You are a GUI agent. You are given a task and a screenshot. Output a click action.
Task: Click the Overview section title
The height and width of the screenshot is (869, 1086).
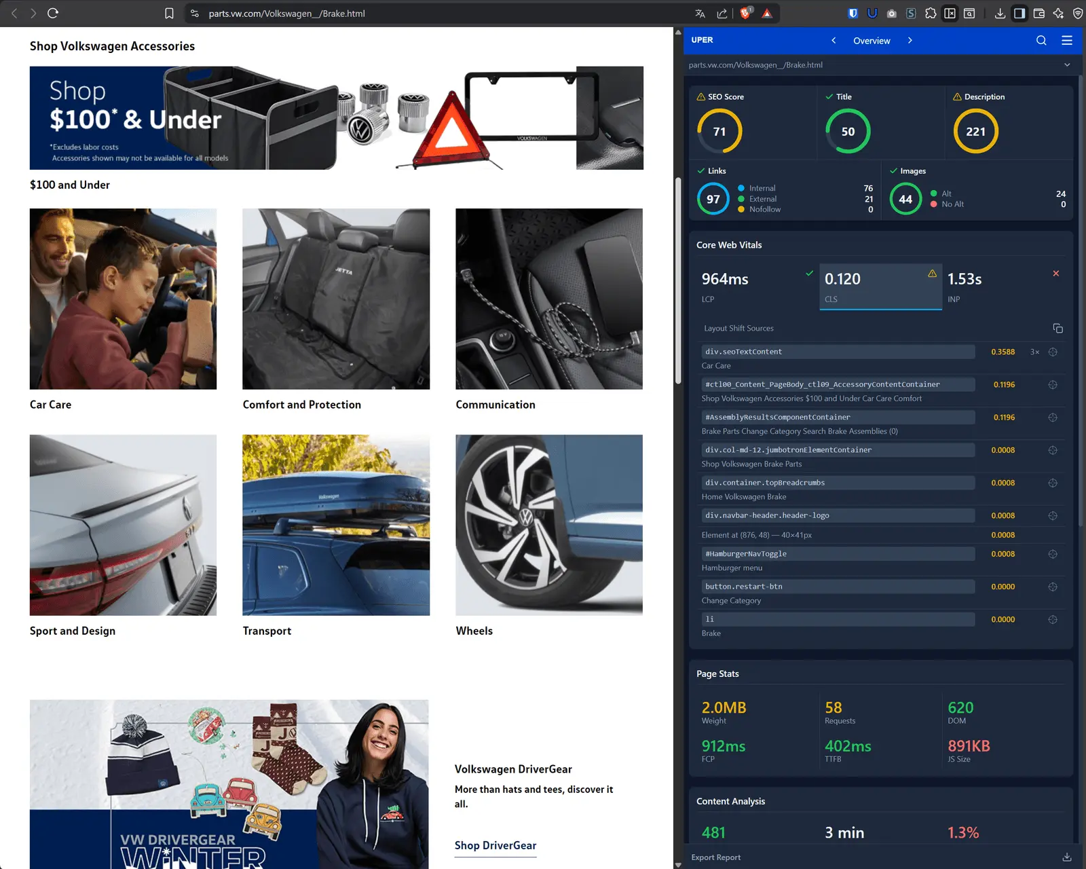pyautogui.click(x=872, y=41)
